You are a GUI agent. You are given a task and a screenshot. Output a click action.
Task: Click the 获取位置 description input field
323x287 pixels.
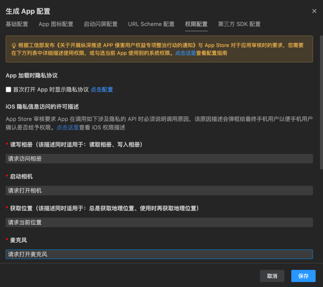159,222
